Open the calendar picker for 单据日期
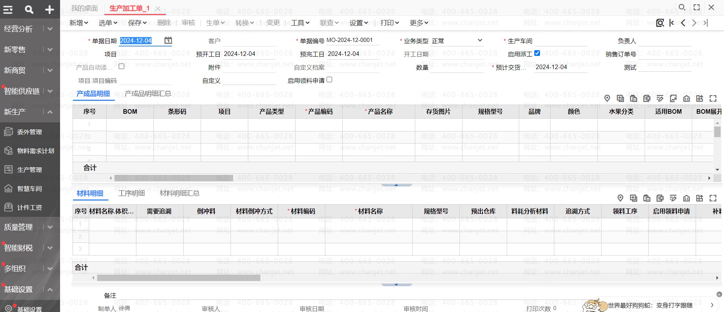 click(168, 40)
